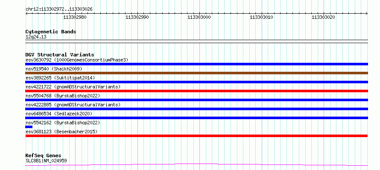Click the blue bar for nsv6486534
This screenshot has height=170, width=380.
(196, 118)
